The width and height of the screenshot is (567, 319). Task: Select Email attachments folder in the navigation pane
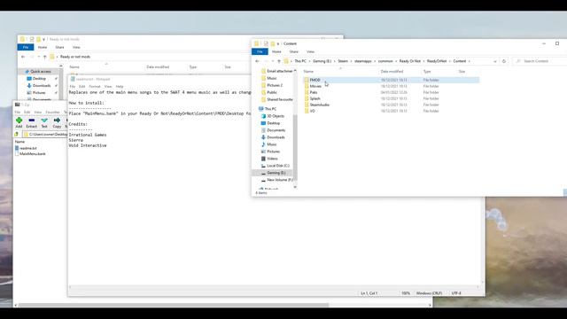(x=276, y=71)
